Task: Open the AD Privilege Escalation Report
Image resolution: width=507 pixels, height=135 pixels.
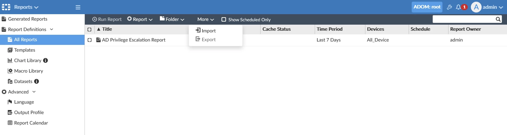Action: pos(134,40)
